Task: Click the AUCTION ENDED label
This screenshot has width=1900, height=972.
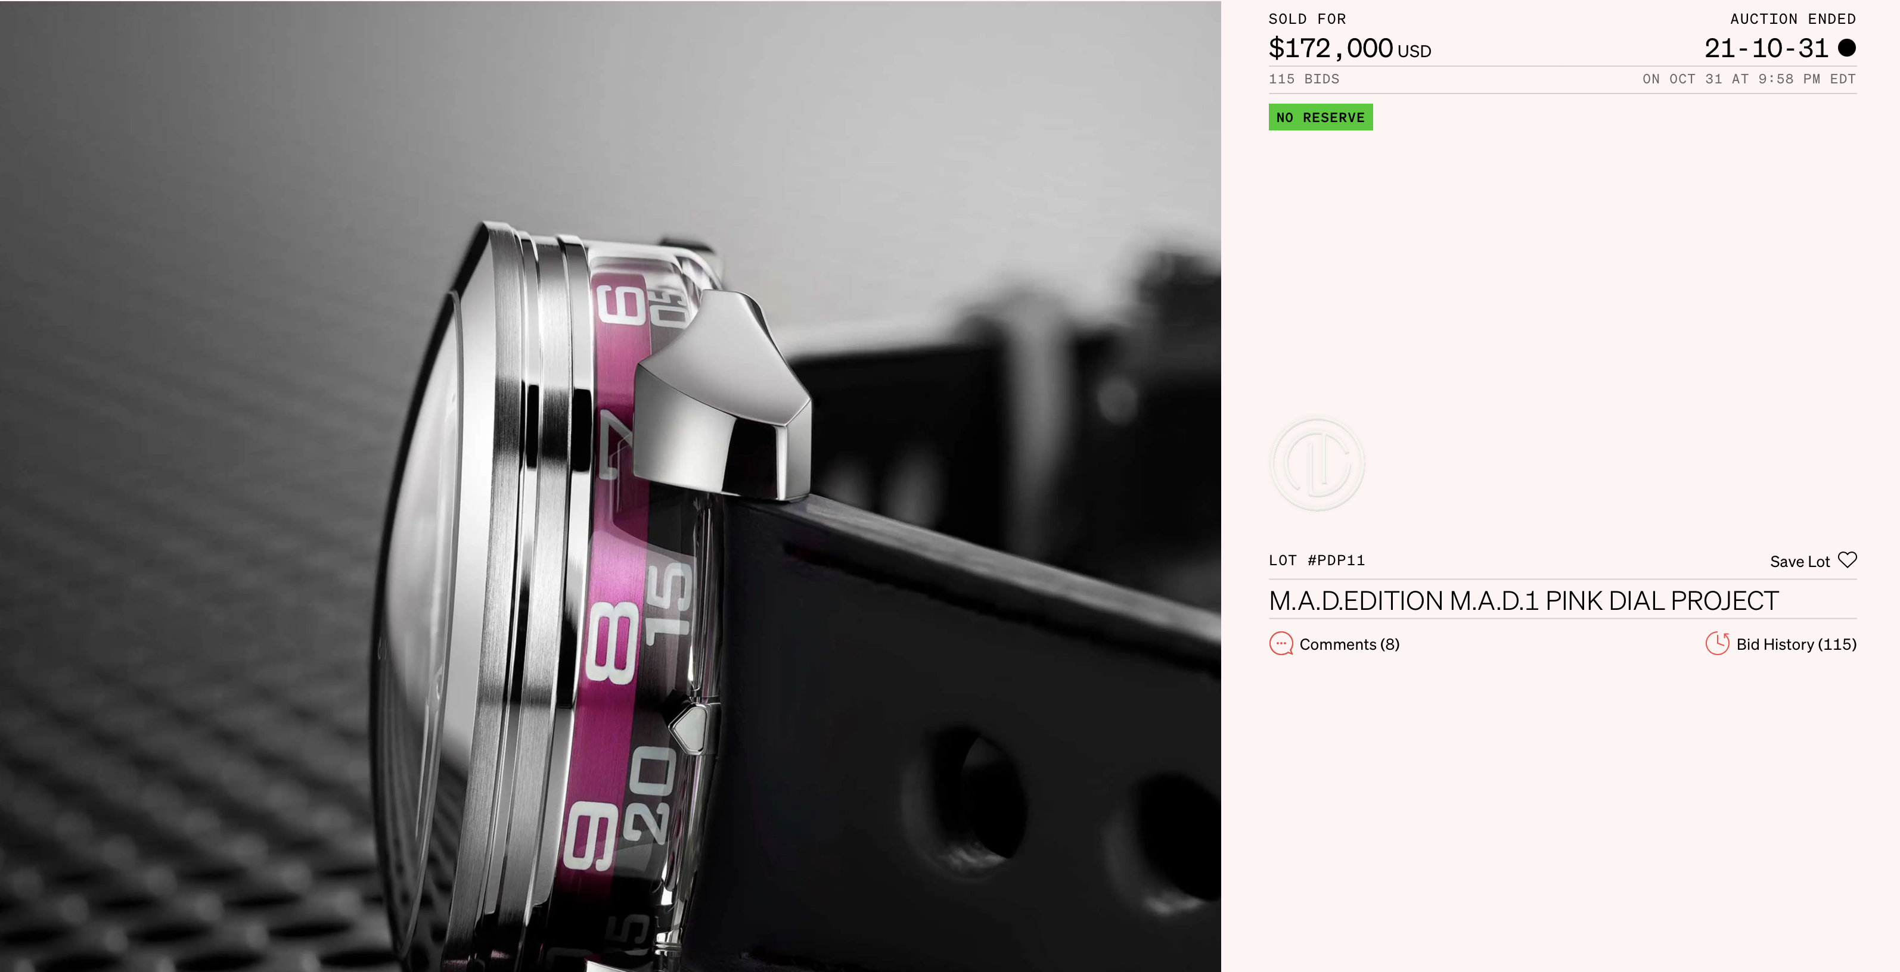Action: point(1793,19)
